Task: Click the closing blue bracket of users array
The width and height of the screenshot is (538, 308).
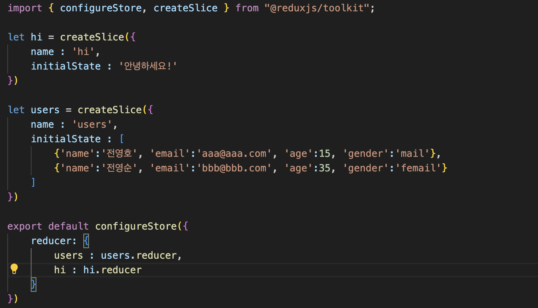Action: 33,183
